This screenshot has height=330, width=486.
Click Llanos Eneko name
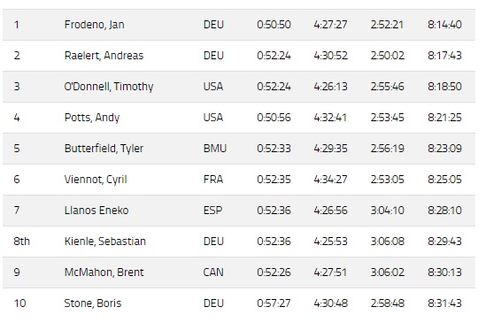click(x=96, y=211)
